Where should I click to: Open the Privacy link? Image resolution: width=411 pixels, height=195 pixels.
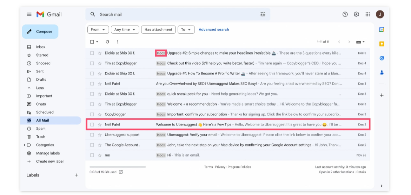pyautogui.click(x=220, y=167)
